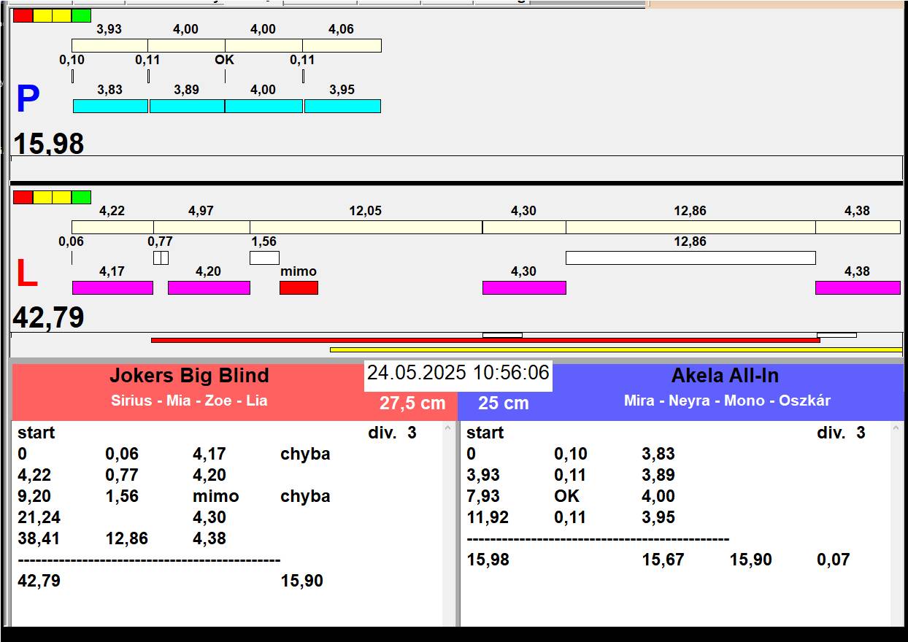Click the Mira - Neyra - Mono - Oszkár lineup
The height and width of the screenshot is (642, 908).
point(727,401)
